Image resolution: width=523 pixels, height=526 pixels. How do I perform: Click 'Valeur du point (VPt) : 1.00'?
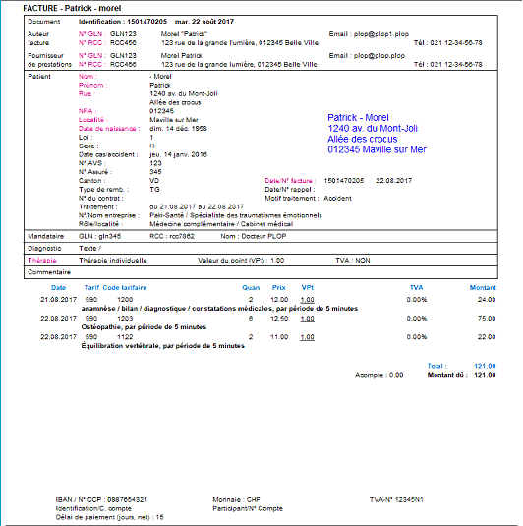[241, 261]
